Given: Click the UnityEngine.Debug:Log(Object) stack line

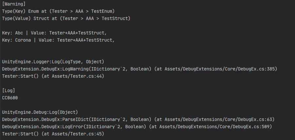Looking at the screenshot, I should point(40,112).
